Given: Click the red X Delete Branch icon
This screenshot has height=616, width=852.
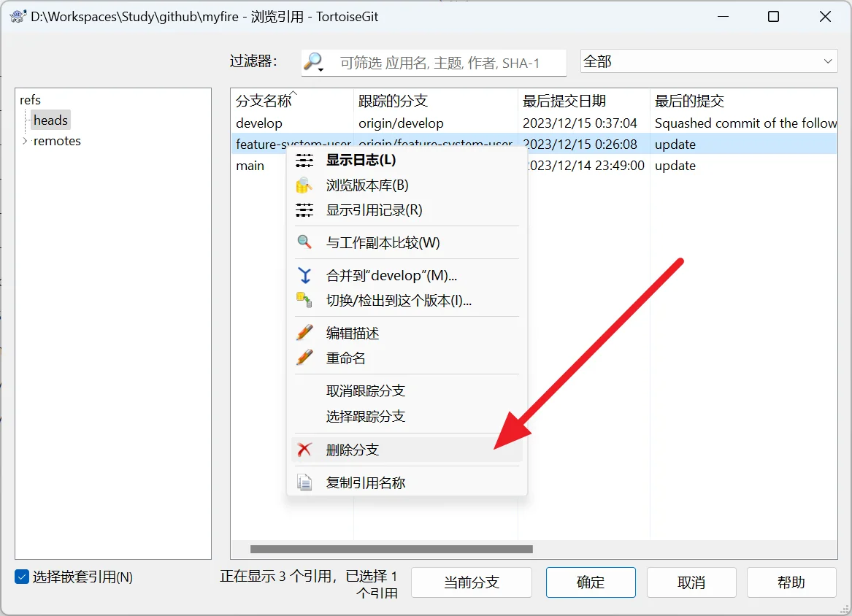Looking at the screenshot, I should coord(304,450).
